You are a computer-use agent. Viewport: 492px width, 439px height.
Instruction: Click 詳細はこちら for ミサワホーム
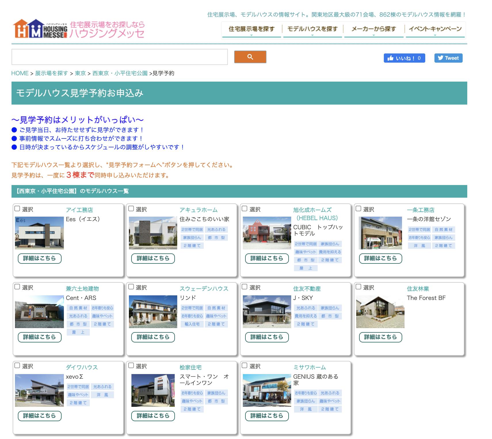(267, 416)
